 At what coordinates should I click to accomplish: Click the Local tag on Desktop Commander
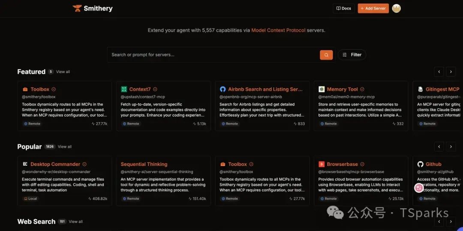(x=31, y=198)
